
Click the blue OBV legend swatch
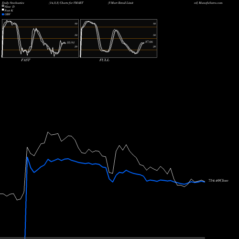[x=3, y=14]
